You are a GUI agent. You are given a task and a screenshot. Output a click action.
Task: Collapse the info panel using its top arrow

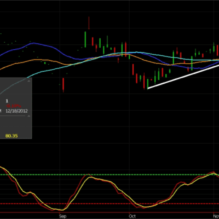tap(28, 81)
